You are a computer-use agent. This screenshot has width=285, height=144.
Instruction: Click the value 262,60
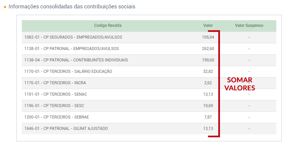pyautogui.click(x=208, y=49)
